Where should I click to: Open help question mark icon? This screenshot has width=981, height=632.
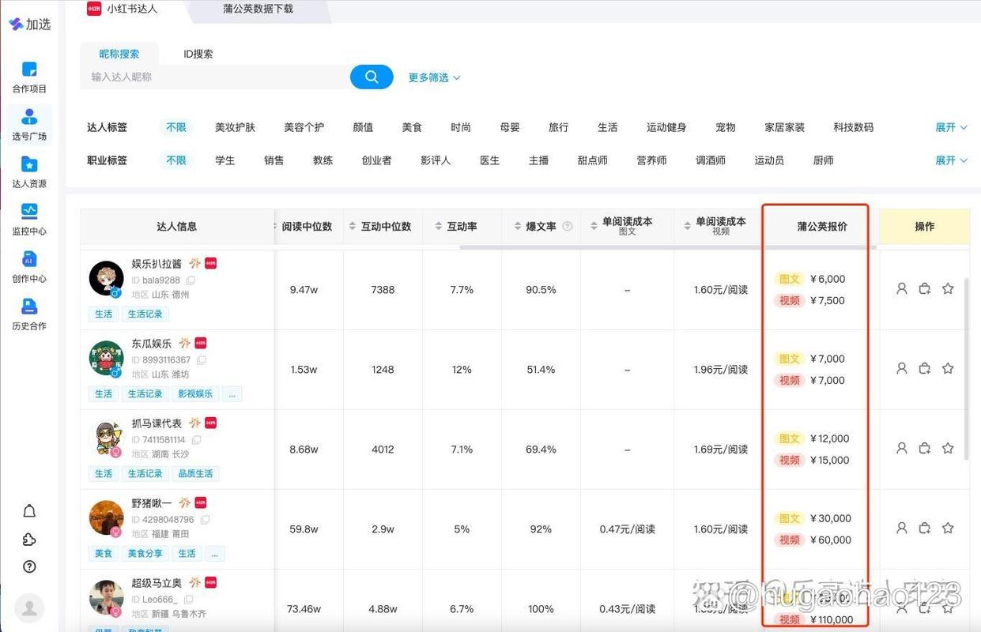coord(29,566)
